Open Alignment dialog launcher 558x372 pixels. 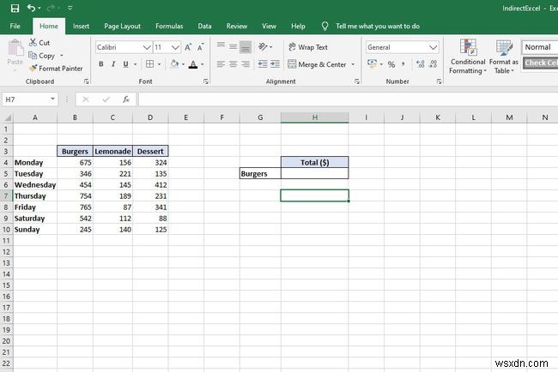coord(356,81)
